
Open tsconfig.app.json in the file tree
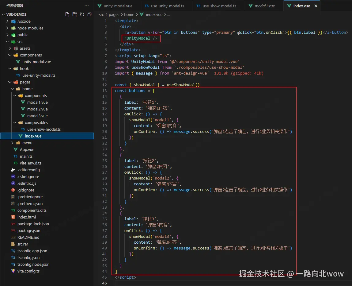[47, 251]
